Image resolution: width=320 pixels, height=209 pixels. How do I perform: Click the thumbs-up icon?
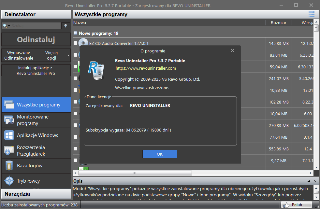(x=286, y=205)
